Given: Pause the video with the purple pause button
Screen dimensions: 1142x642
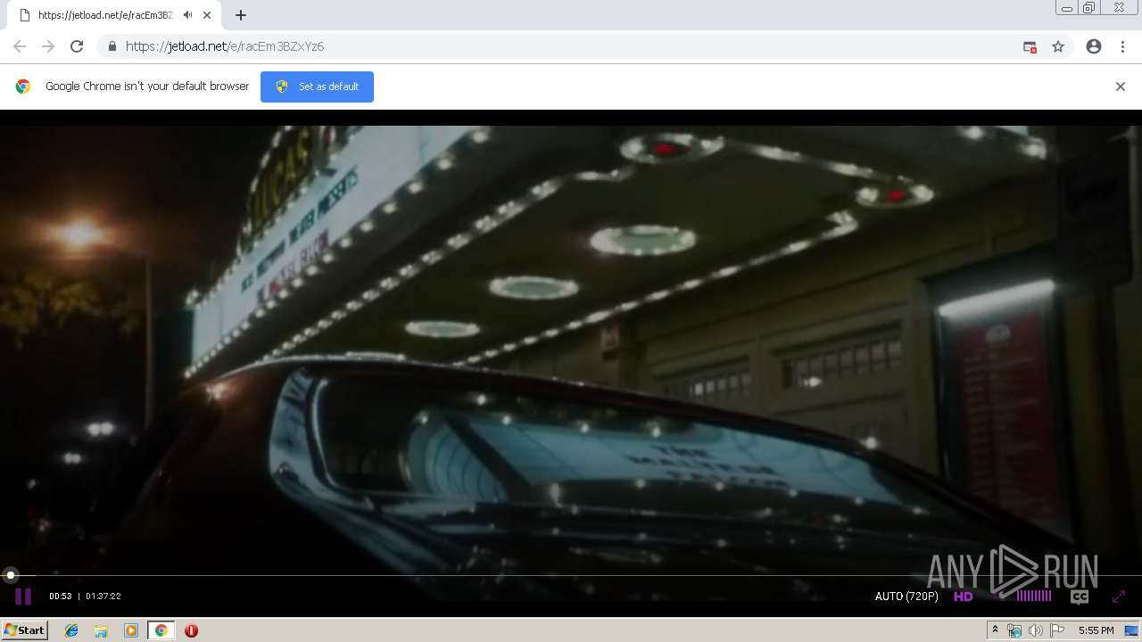Looking at the screenshot, I should pyautogui.click(x=23, y=597).
